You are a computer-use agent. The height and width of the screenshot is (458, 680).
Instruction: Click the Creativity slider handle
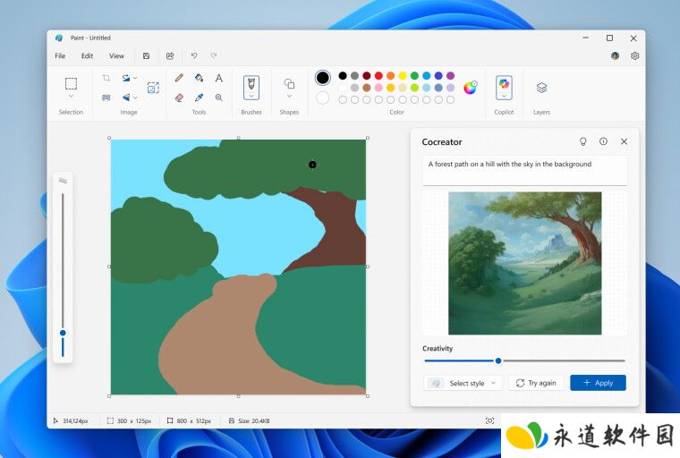pos(498,360)
